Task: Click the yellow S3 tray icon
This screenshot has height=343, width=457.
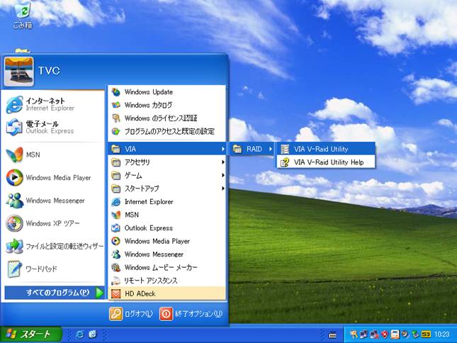Action: pos(426,334)
